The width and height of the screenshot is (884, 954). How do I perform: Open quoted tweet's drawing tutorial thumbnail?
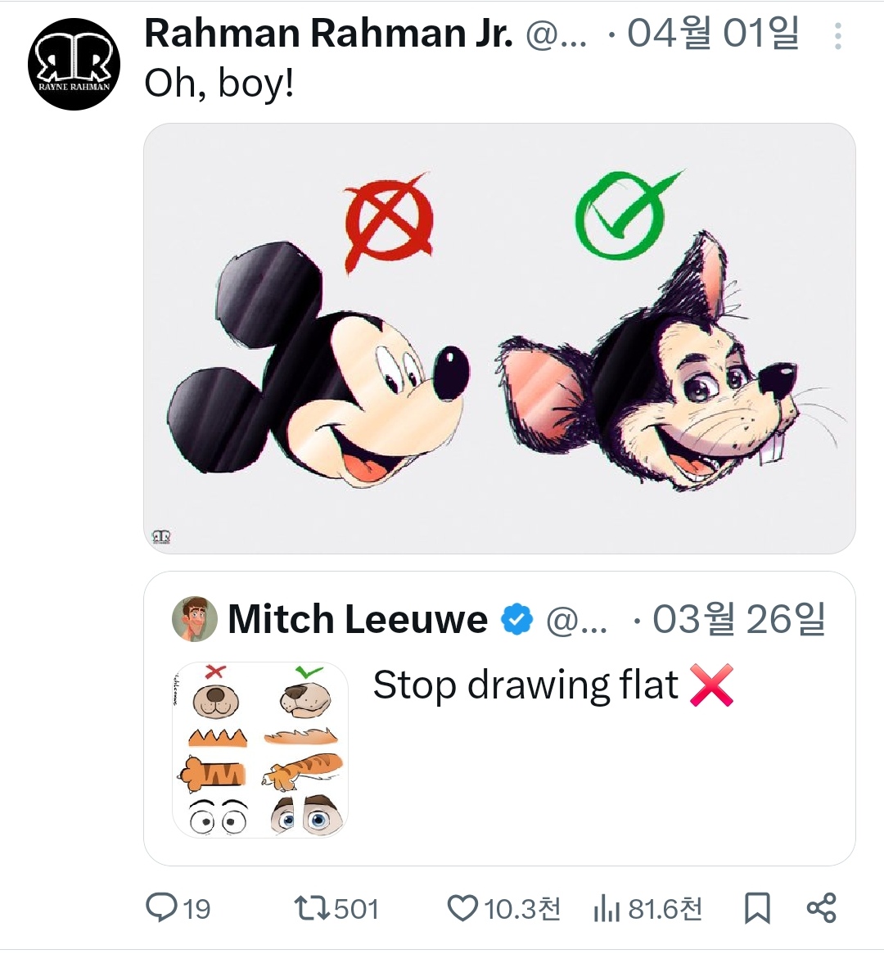click(x=260, y=749)
